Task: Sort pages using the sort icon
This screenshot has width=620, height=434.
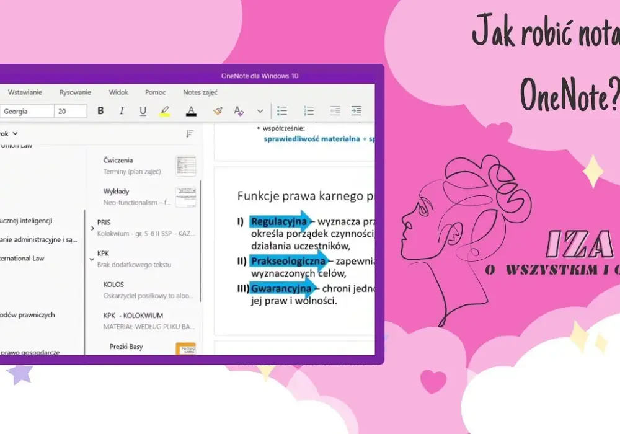Action: pos(190,133)
